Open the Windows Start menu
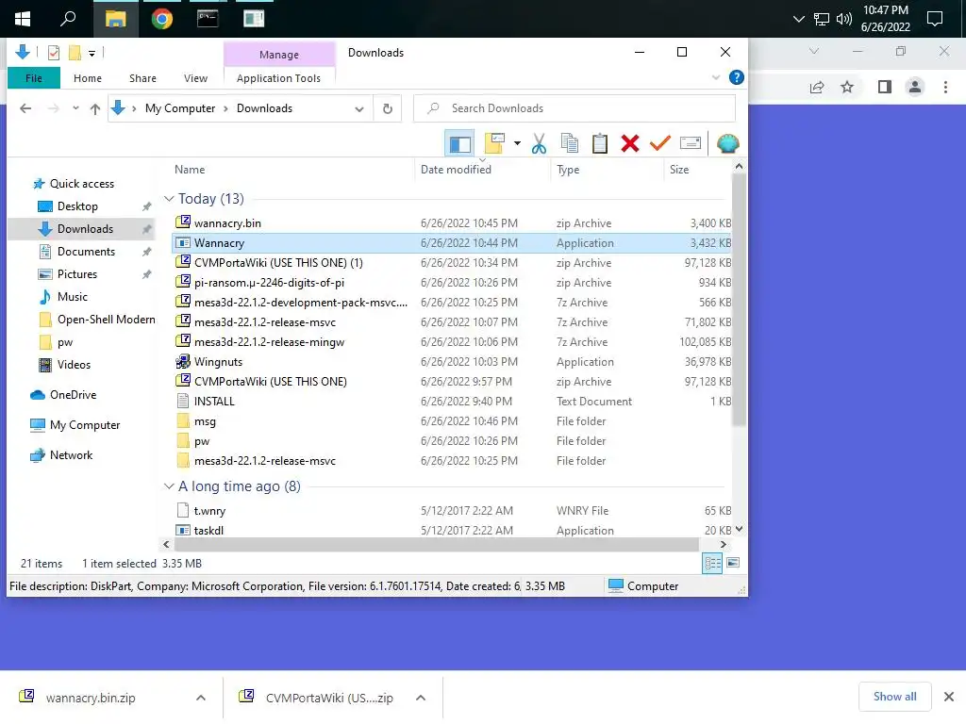 [23, 19]
